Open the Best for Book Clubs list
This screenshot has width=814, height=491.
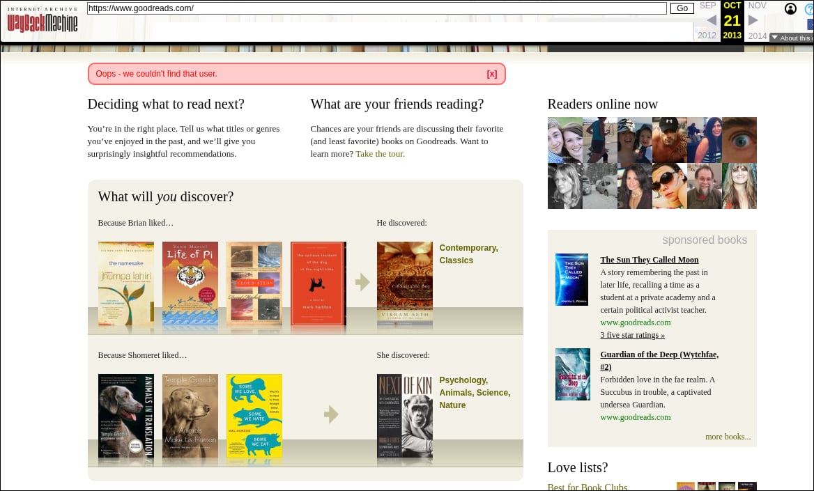[x=587, y=487]
